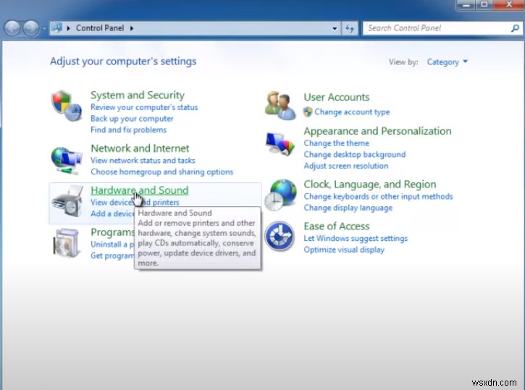Click the Network and Internet globe icon

[67, 158]
